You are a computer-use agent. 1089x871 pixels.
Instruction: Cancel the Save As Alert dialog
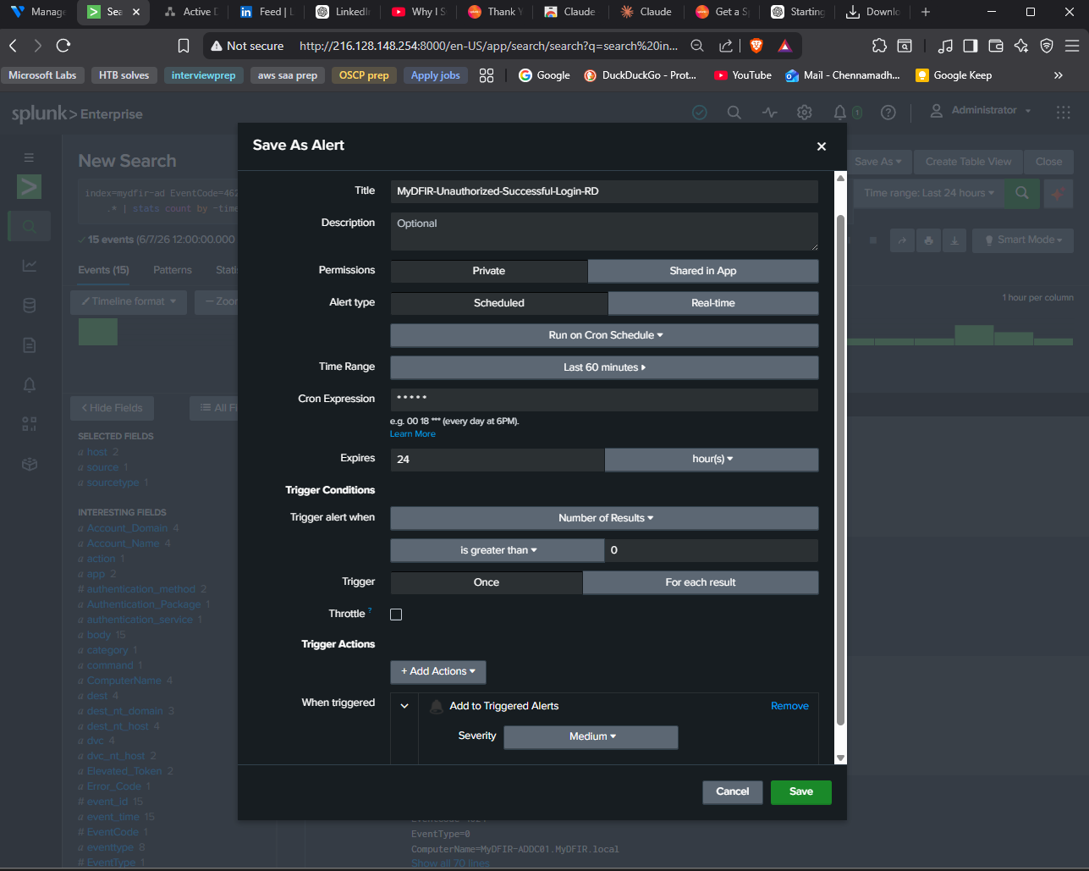[732, 792]
